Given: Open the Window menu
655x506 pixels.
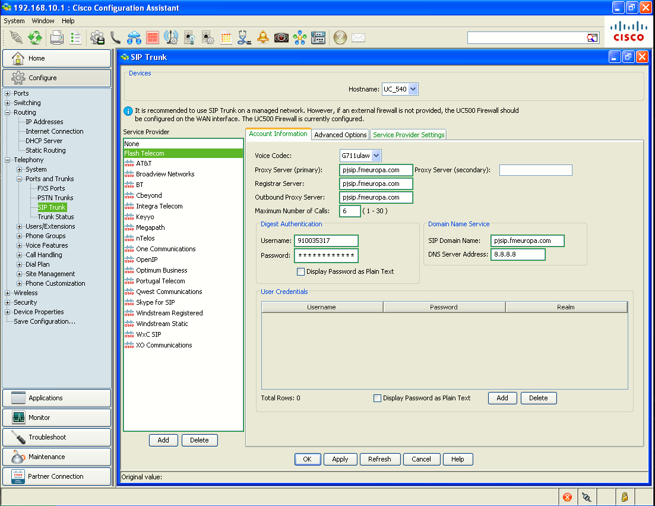Looking at the screenshot, I should pyautogui.click(x=43, y=21).
